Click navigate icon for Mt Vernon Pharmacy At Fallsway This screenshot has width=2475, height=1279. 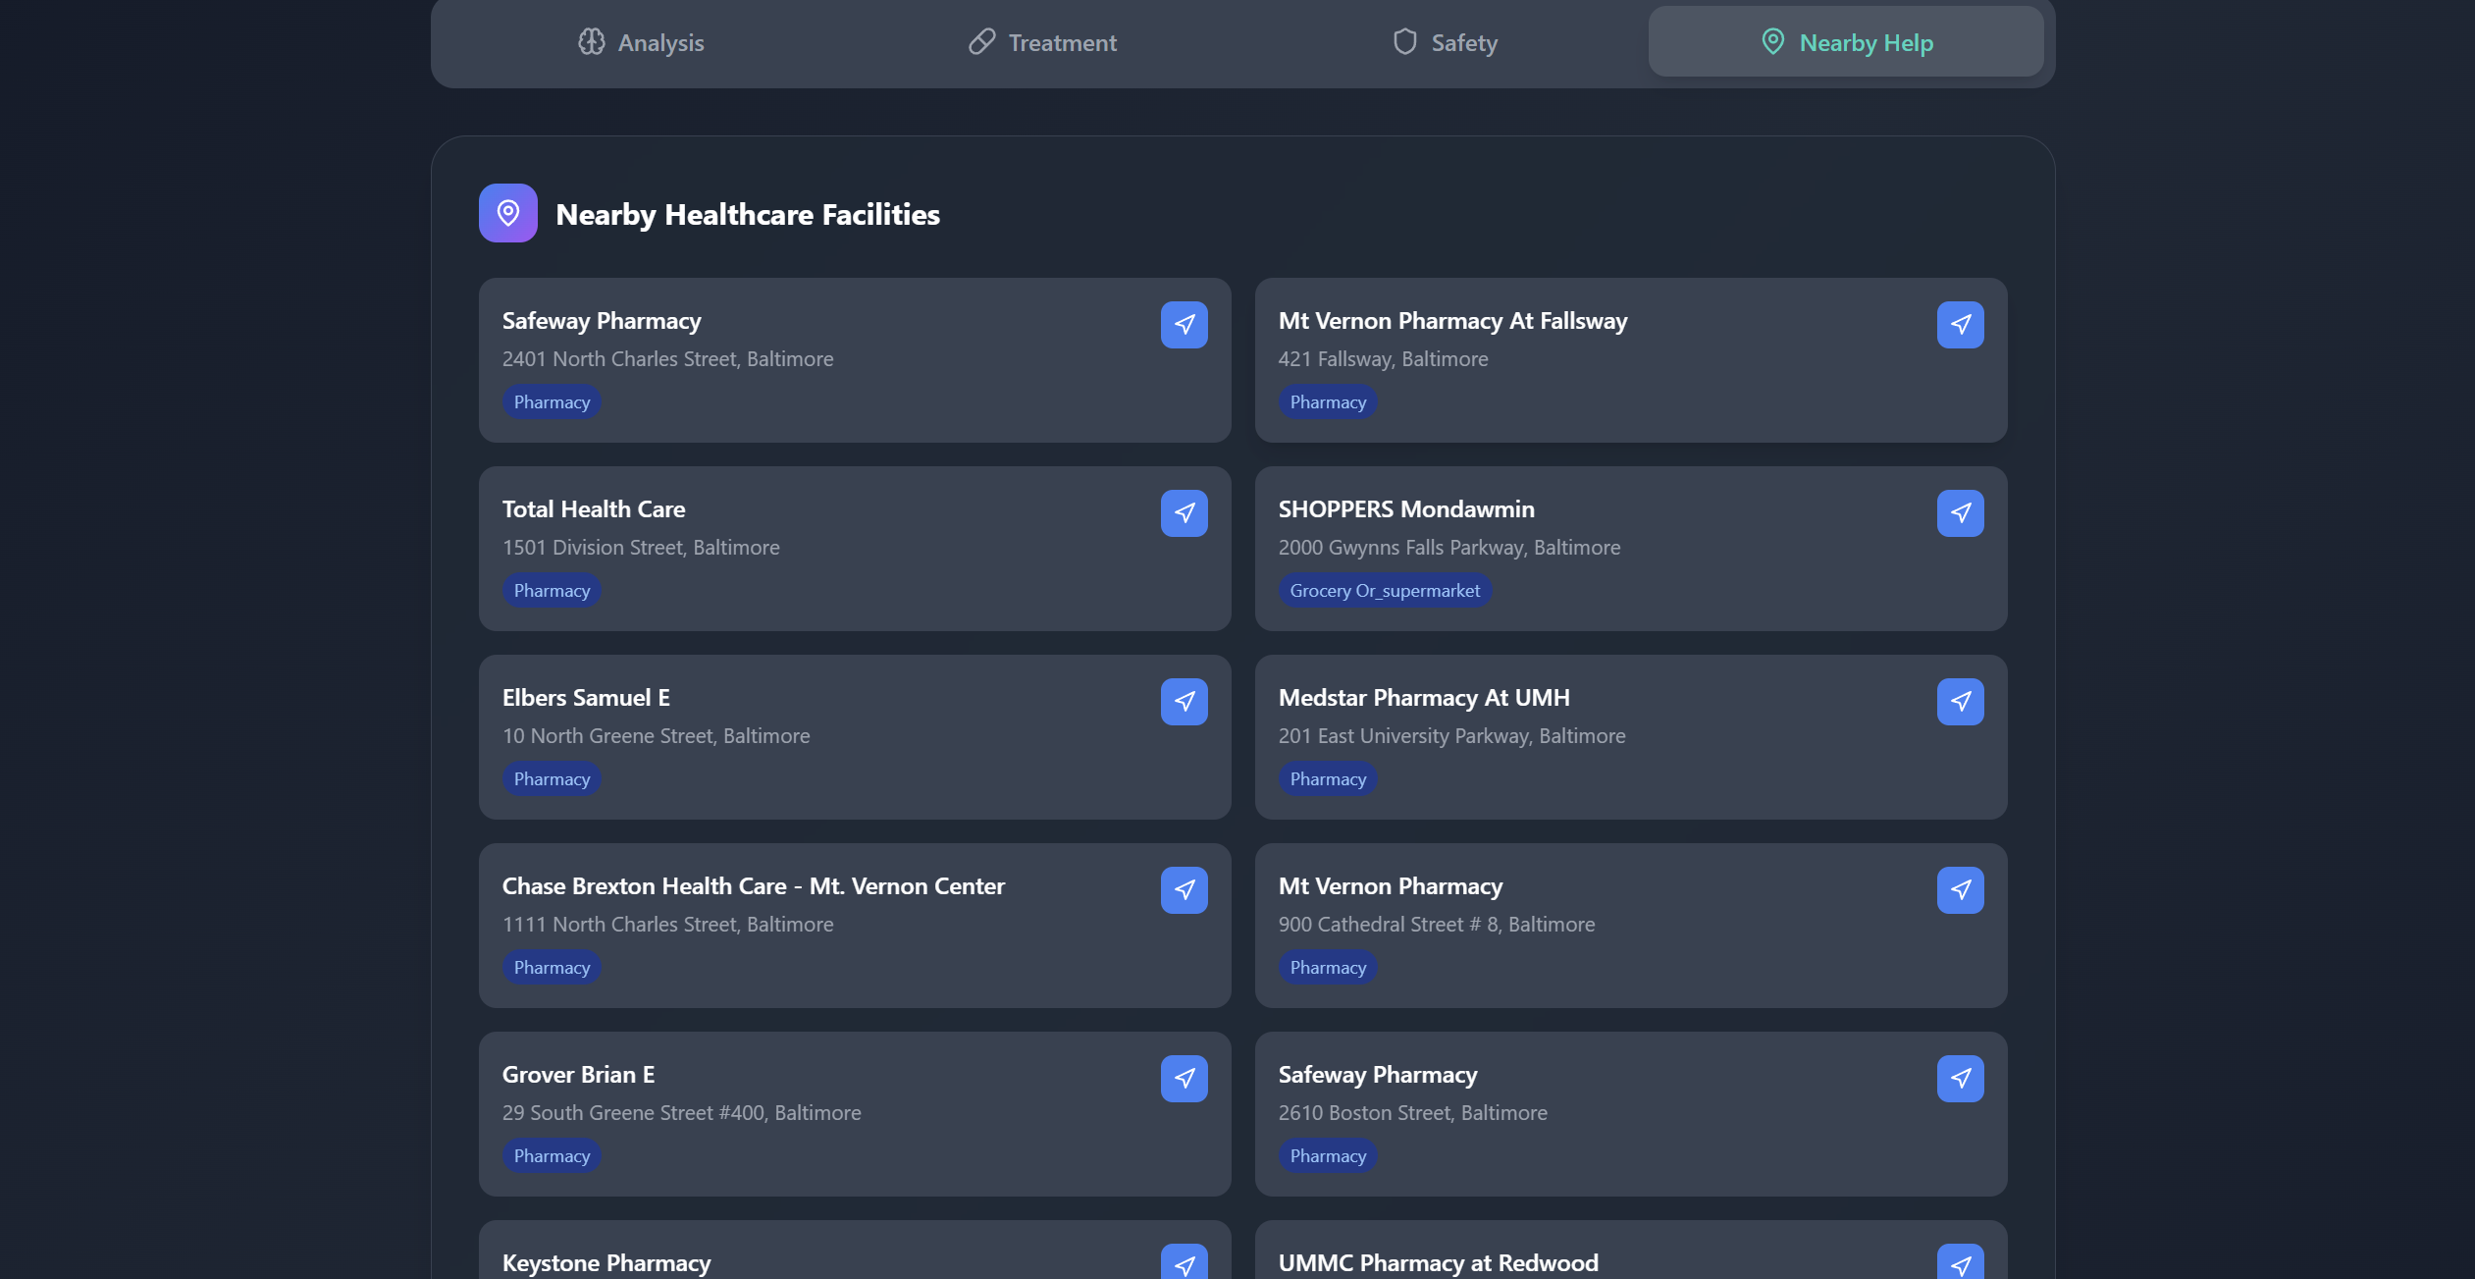(x=1960, y=325)
